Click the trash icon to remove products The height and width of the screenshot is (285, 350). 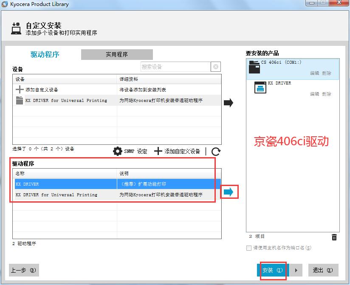(x=334, y=237)
